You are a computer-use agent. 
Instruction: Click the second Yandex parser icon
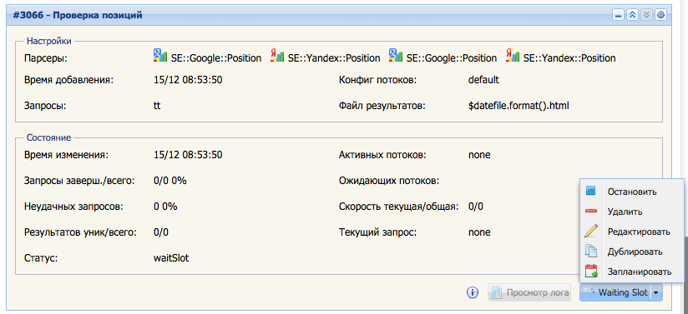point(513,56)
